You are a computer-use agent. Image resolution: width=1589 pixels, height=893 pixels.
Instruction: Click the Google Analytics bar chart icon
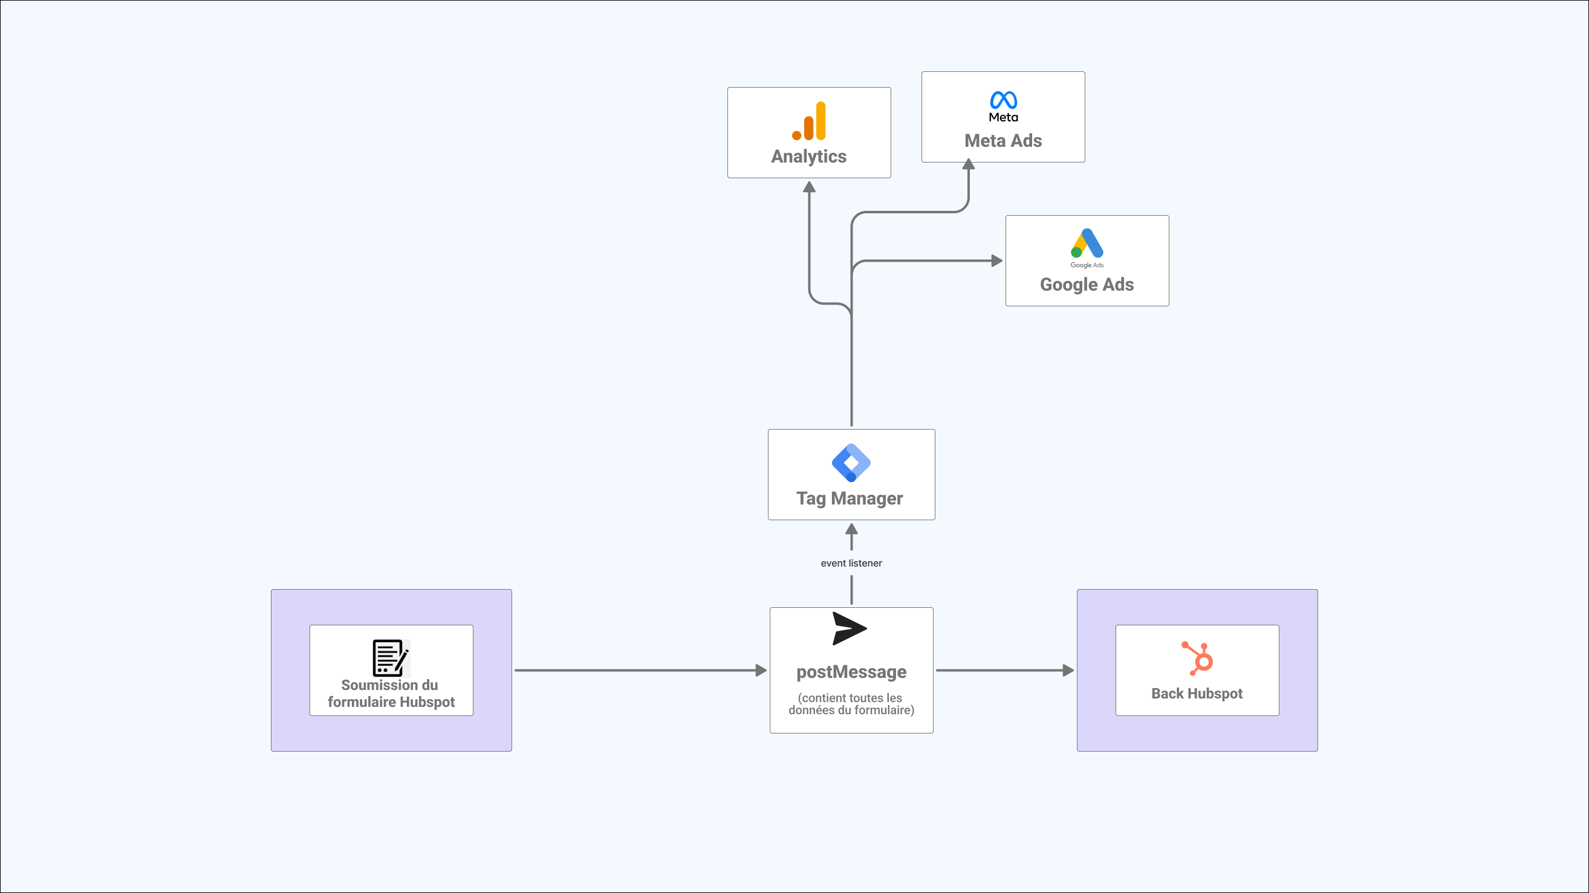click(808, 121)
